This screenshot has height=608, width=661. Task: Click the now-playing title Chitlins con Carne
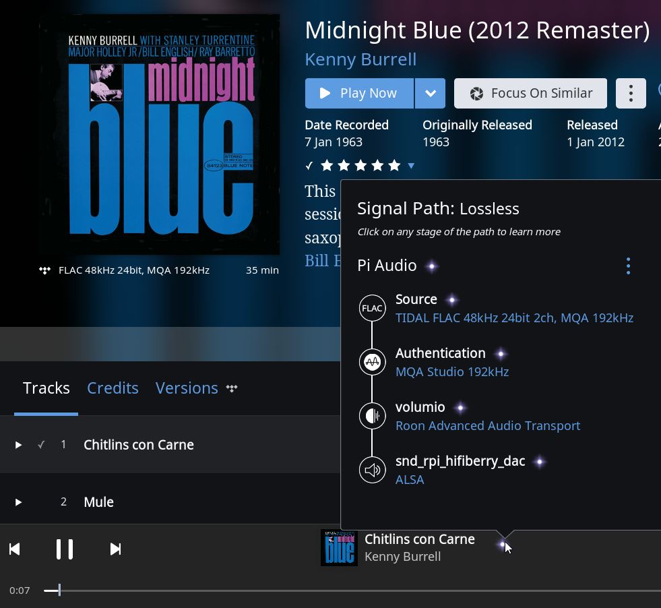[420, 539]
